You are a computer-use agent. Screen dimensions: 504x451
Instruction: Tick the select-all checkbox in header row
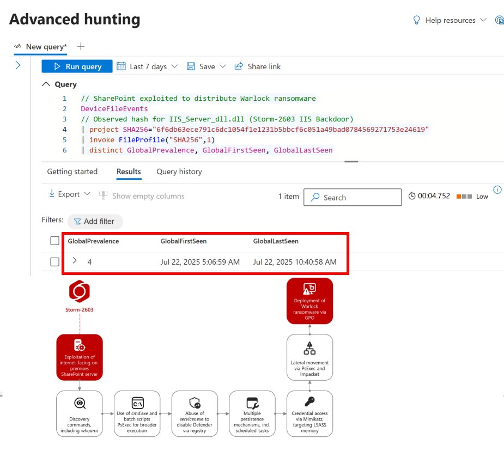pyautogui.click(x=55, y=241)
